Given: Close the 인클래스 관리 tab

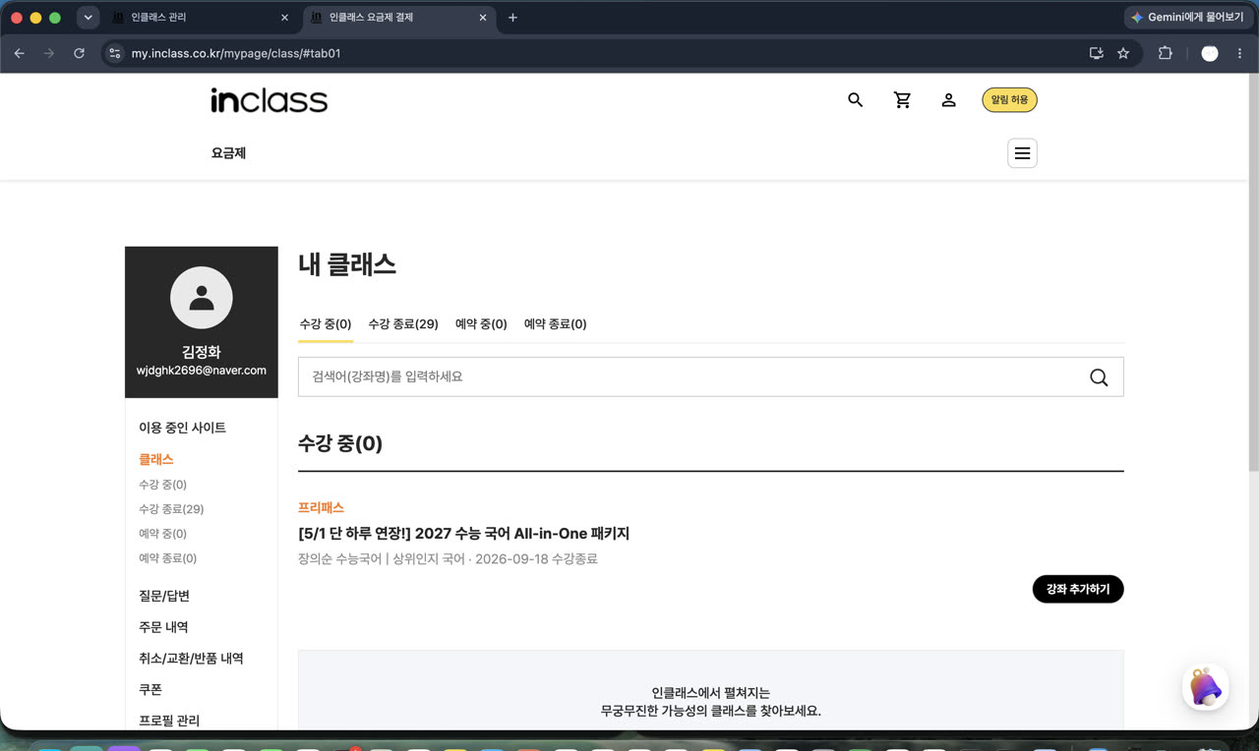Looking at the screenshot, I should (x=284, y=18).
